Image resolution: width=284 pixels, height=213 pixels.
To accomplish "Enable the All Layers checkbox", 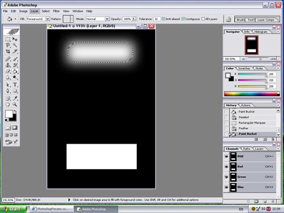I will 203,19.
